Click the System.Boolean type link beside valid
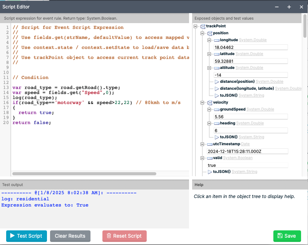 (x=238, y=158)
